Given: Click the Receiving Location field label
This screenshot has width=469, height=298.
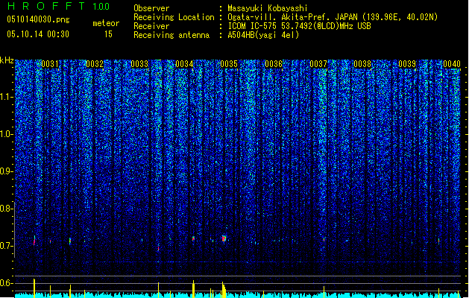Looking at the screenshot, I should [x=174, y=17].
